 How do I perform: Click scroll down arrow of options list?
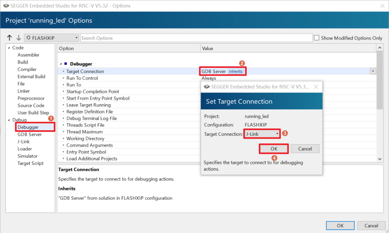click(x=380, y=159)
